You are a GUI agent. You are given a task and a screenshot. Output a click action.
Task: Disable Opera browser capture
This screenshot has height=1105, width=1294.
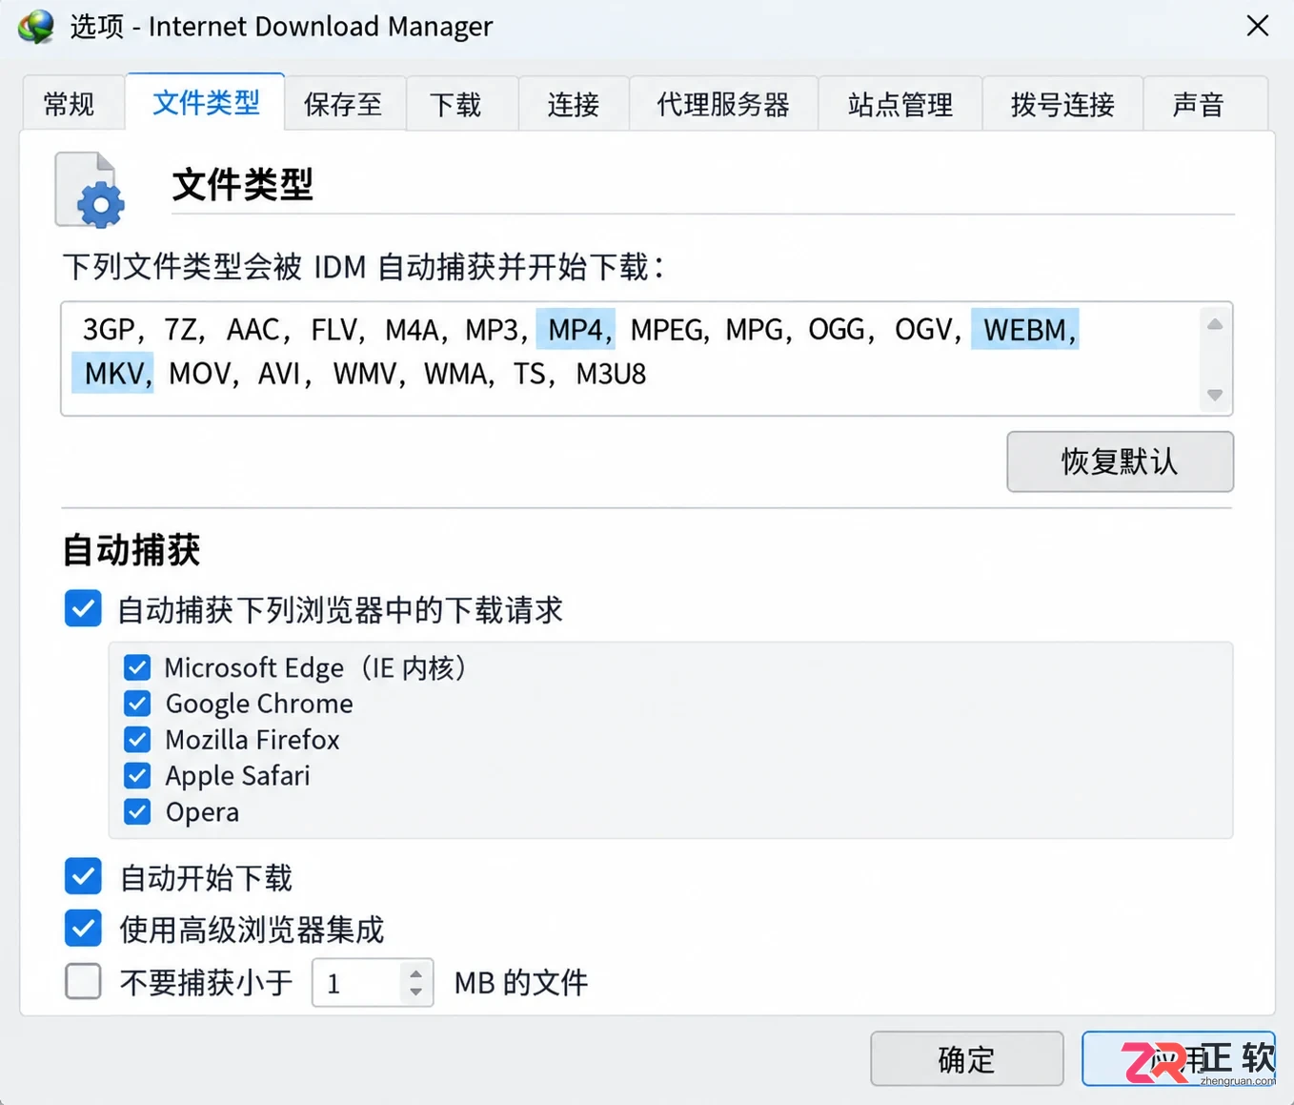coord(137,812)
